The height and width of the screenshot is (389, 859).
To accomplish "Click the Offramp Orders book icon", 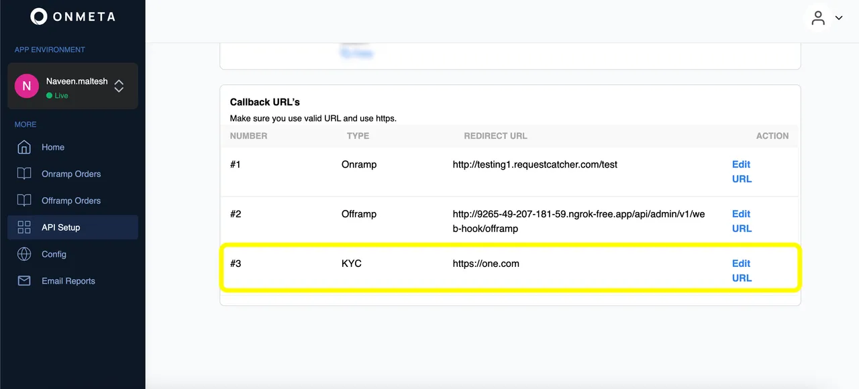I will click(24, 201).
